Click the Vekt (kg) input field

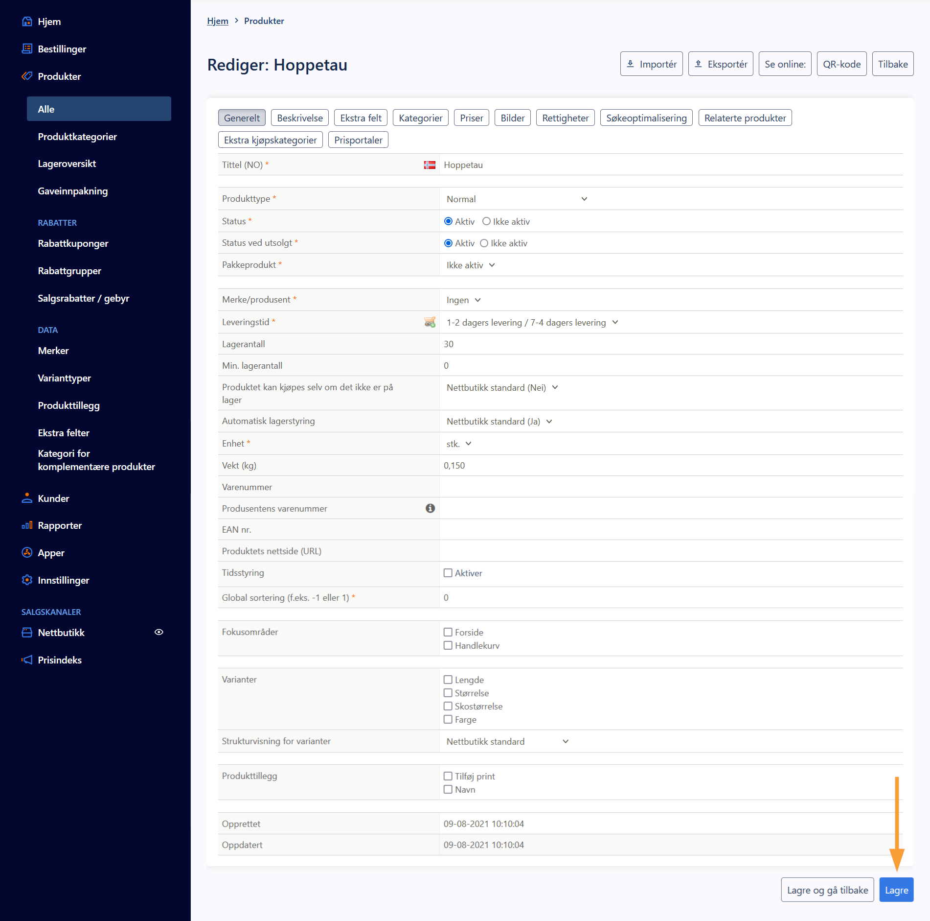coord(671,465)
